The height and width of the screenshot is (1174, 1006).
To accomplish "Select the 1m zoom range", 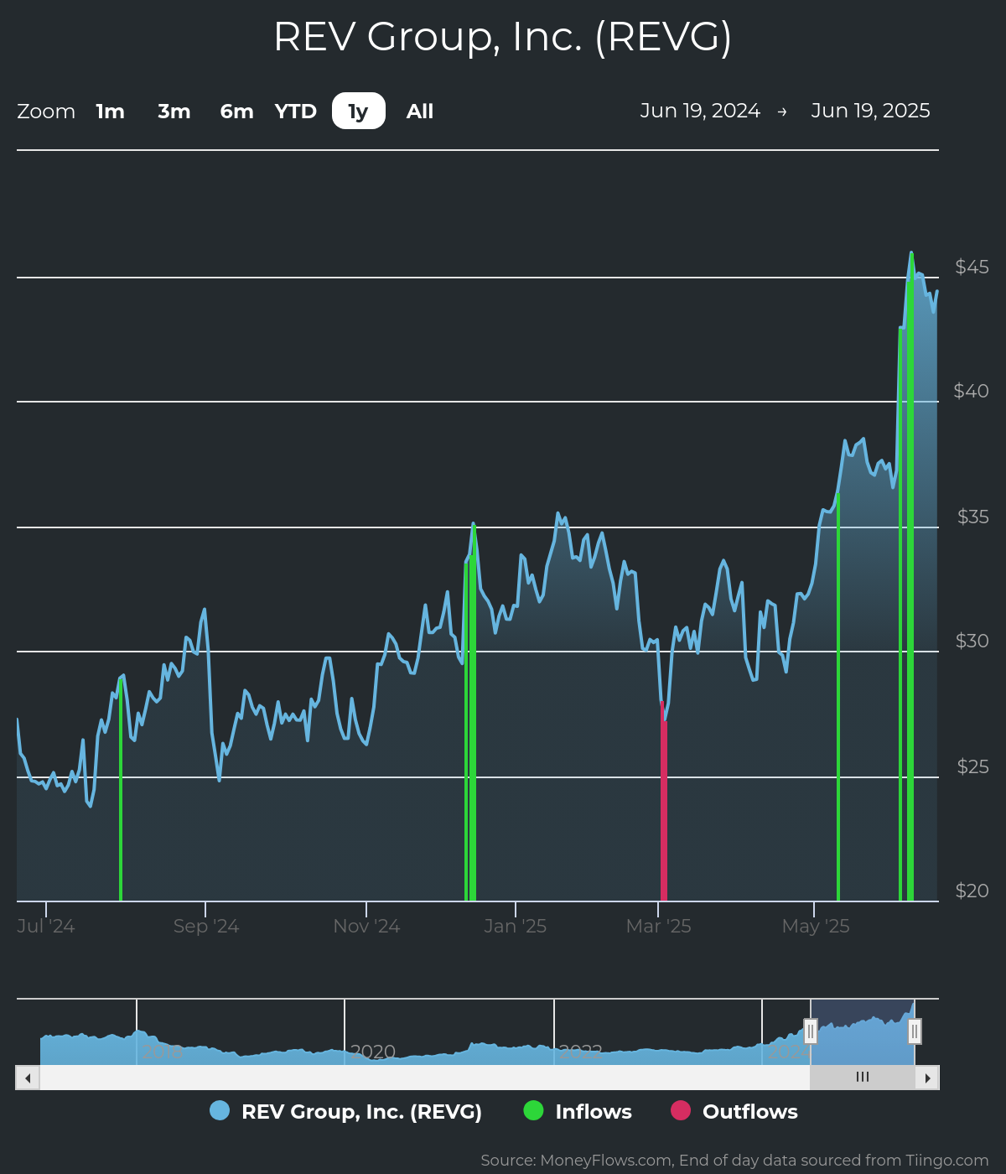I will pyautogui.click(x=110, y=112).
